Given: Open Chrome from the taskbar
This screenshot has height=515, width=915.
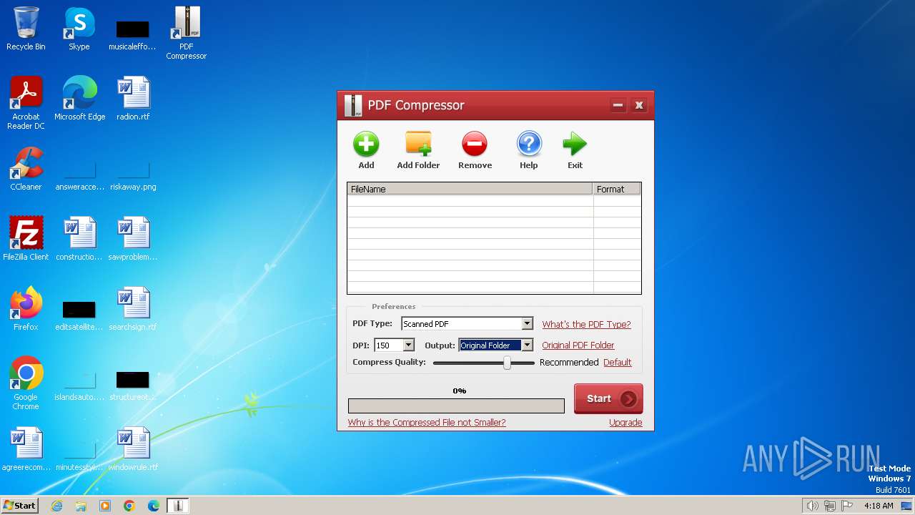Looking at the screenshot, I should pos(129,506).
